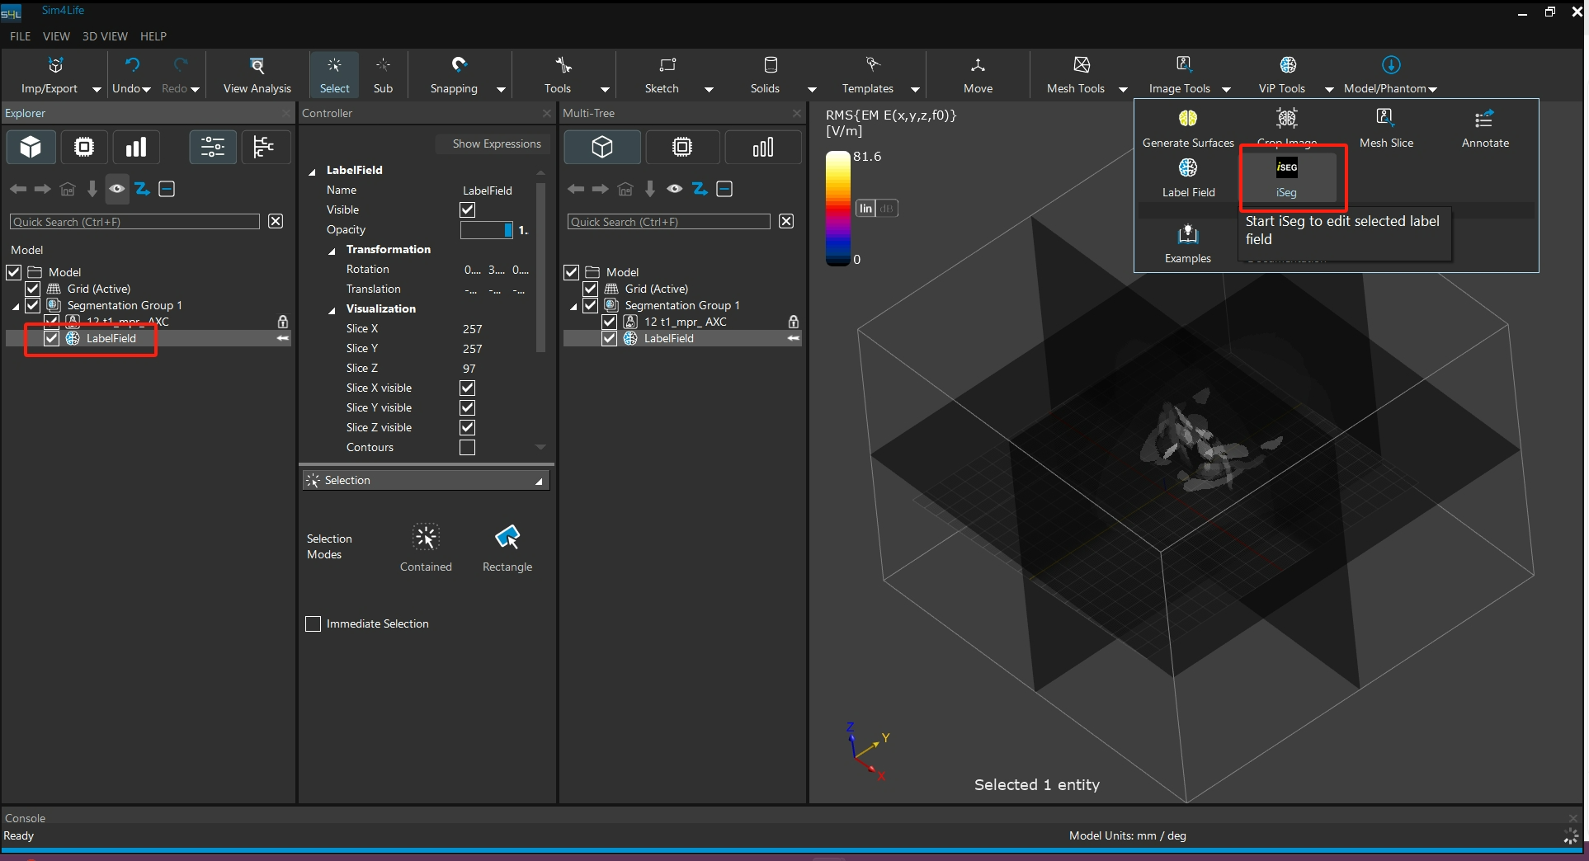Open the Examples icon

pyautogui.click(x=1187, y=236)
